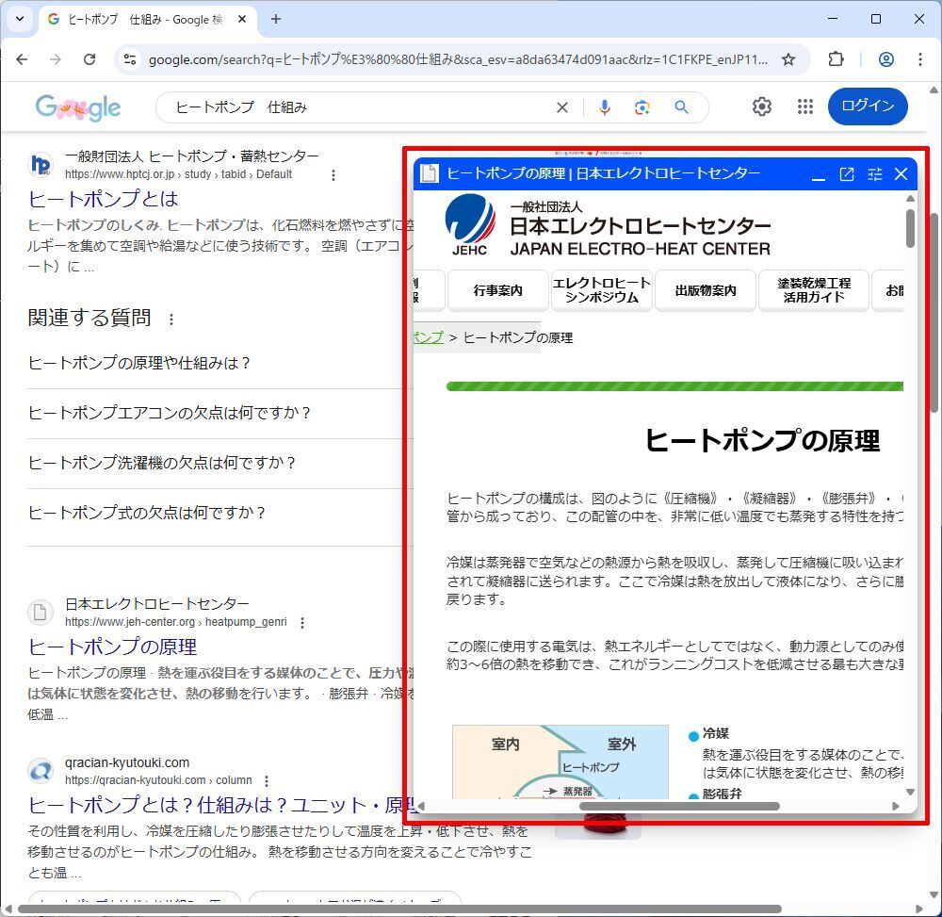Open the Chrome profile avatar
This screenshot has height=917, width=942.
(886, 59)
